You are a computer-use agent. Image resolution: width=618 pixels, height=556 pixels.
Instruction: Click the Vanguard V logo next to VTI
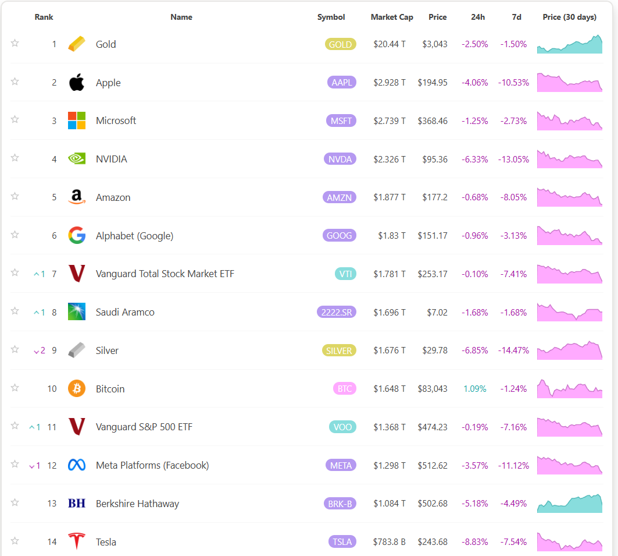(76, 274)
